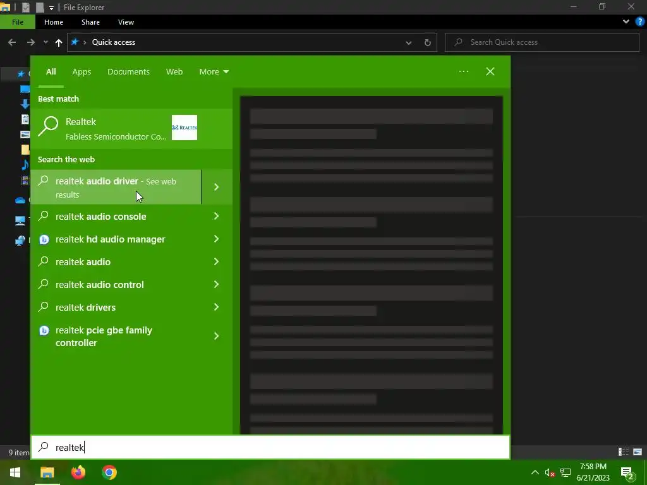Expand arrow for realtek audio driver
This screenshot has width=647, height=485.
click(x=217, y=187)
